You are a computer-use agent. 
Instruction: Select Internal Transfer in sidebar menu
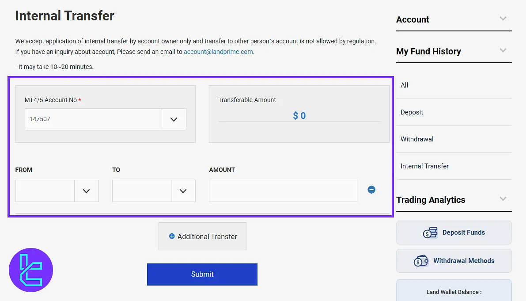[424, 166]
